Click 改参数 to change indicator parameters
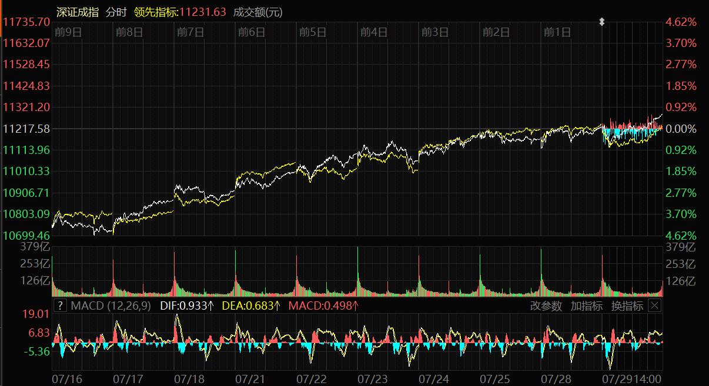The width and height of the screenshot is (709, 386). [x=546, y=306]
